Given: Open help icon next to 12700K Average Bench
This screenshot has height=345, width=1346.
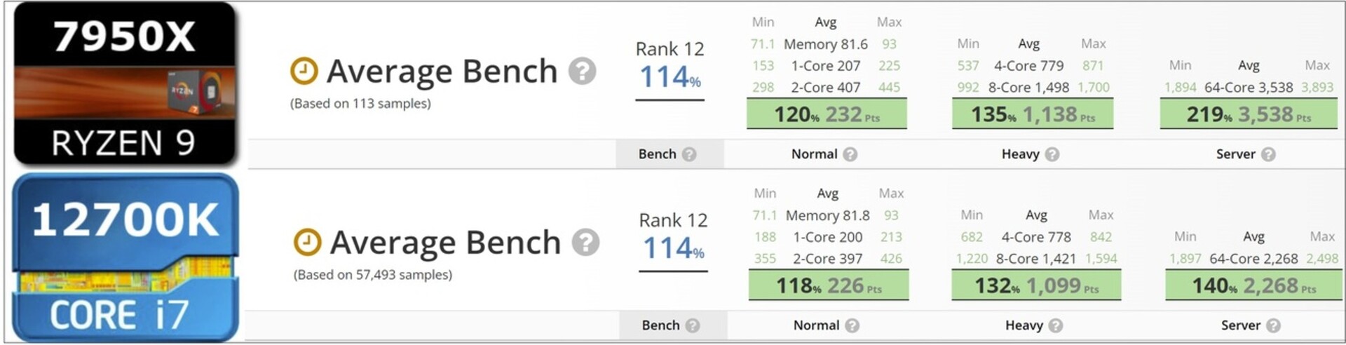Looking at the screenshot, I should pos(585,242).
